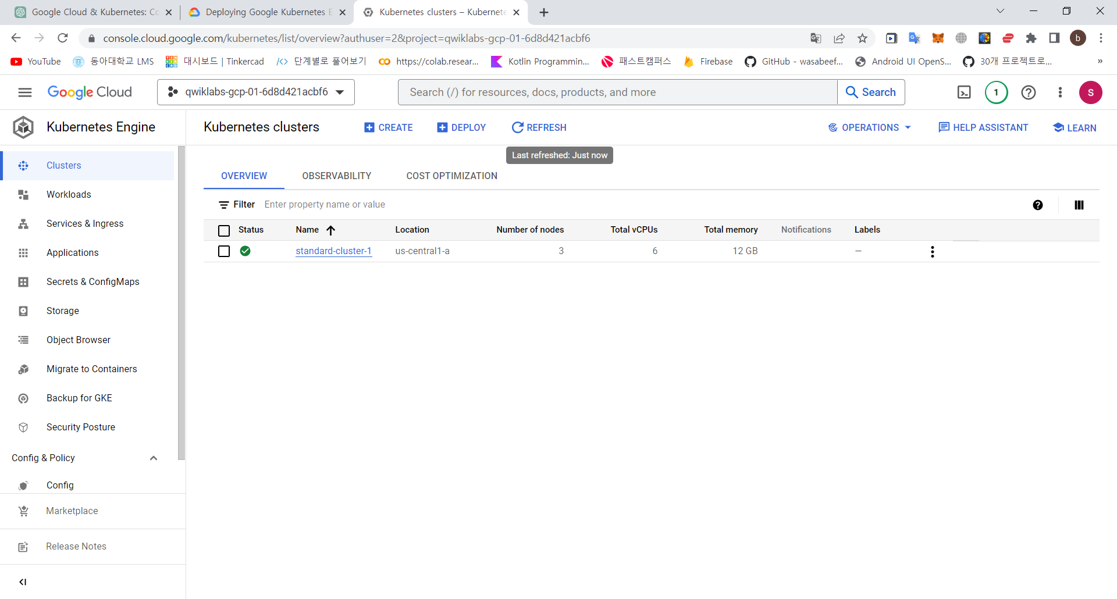Open the notifications badge showing 1

(996, 92)
